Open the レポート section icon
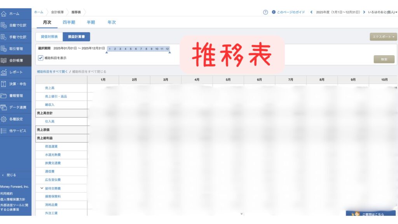Viewport: 398px width, 224px height. 4,72
